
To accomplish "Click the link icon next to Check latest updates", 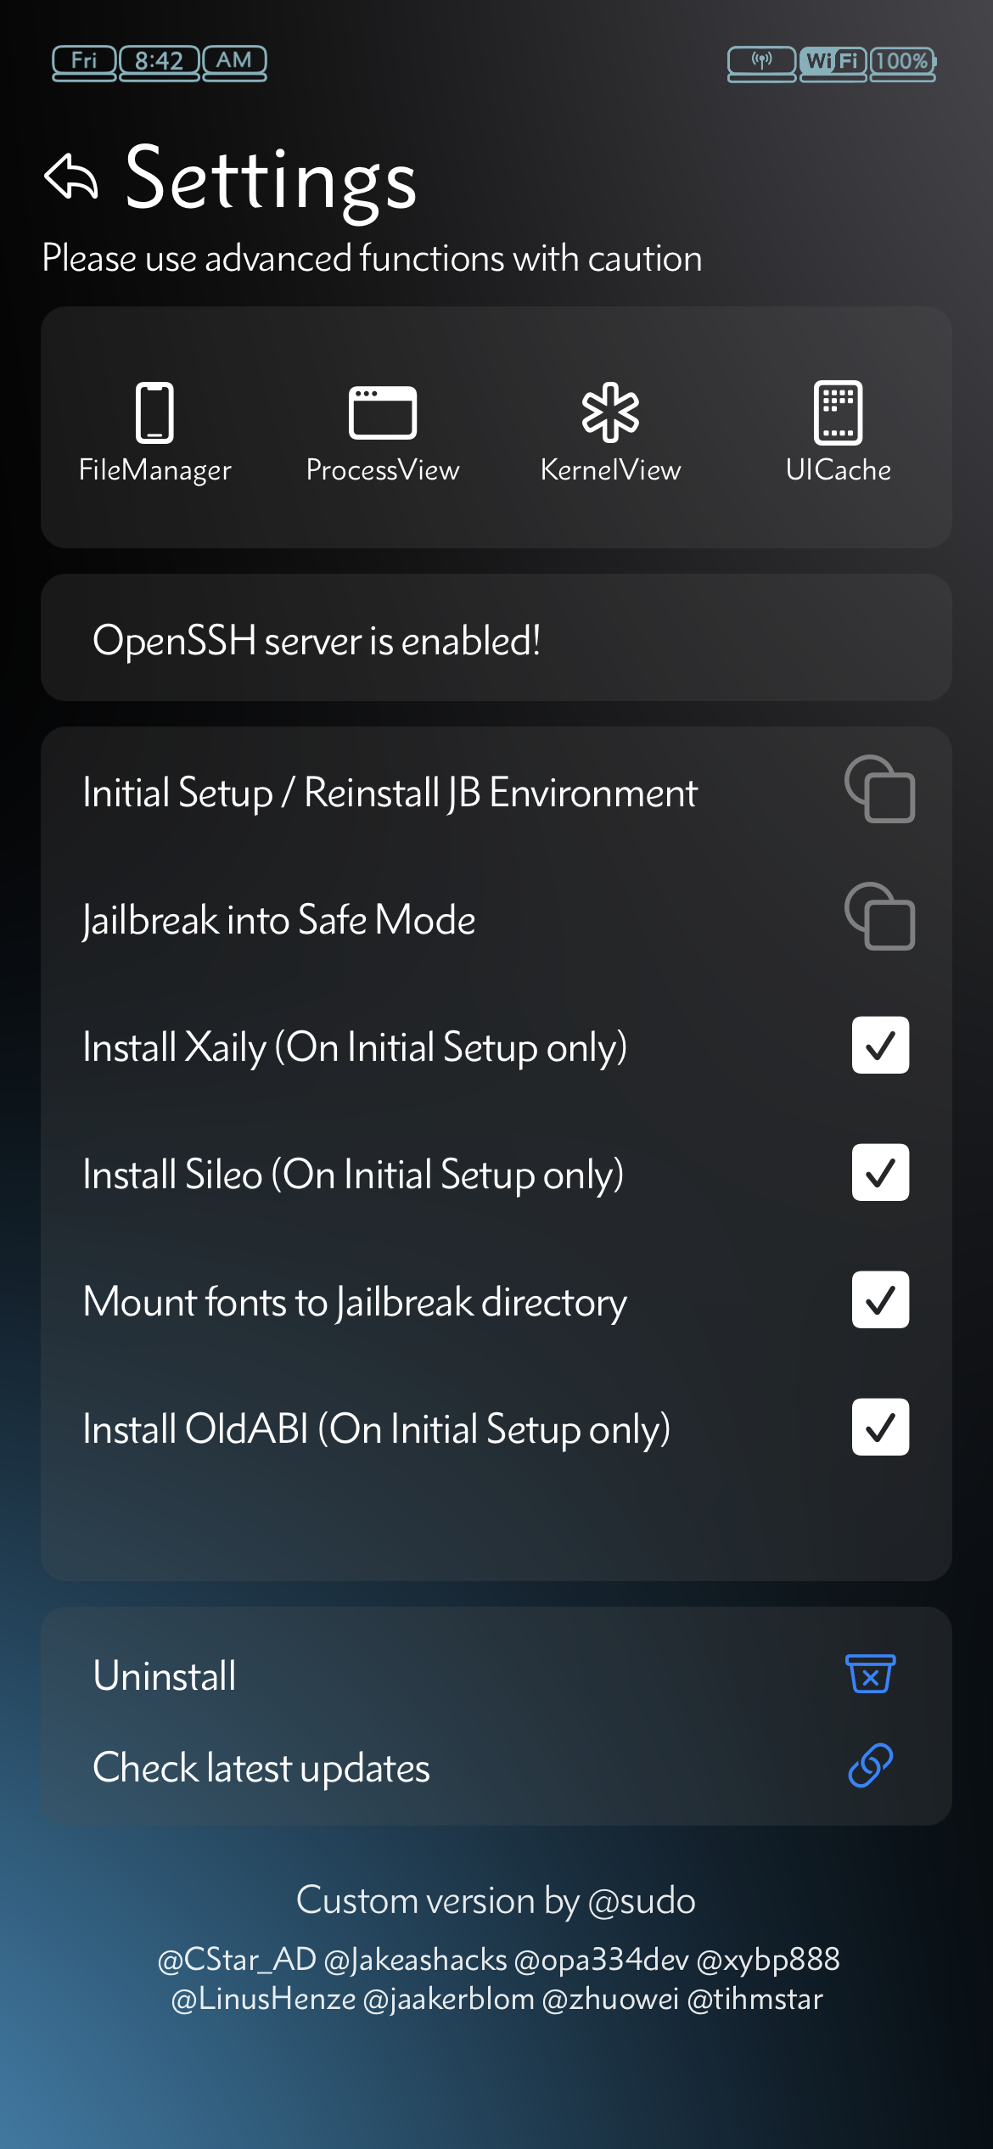I will pos(868,1765).
